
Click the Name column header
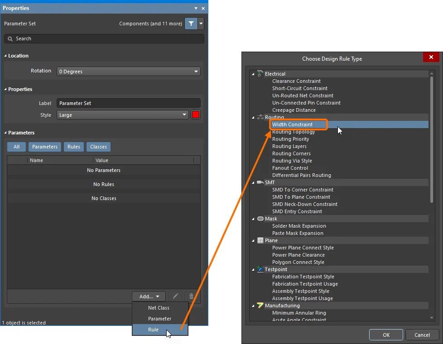36,160
